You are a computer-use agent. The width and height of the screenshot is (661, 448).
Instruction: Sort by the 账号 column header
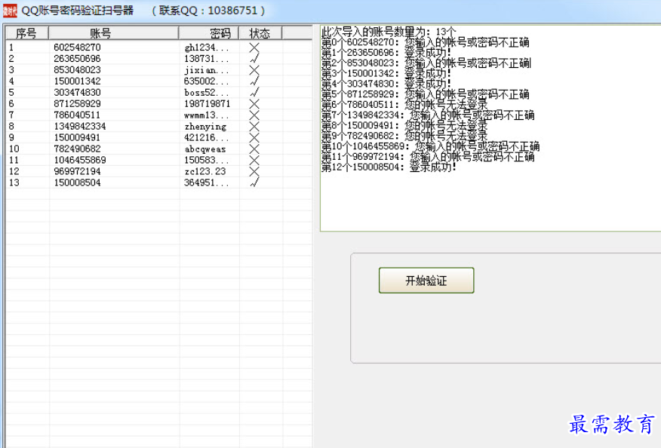[113, 33]
